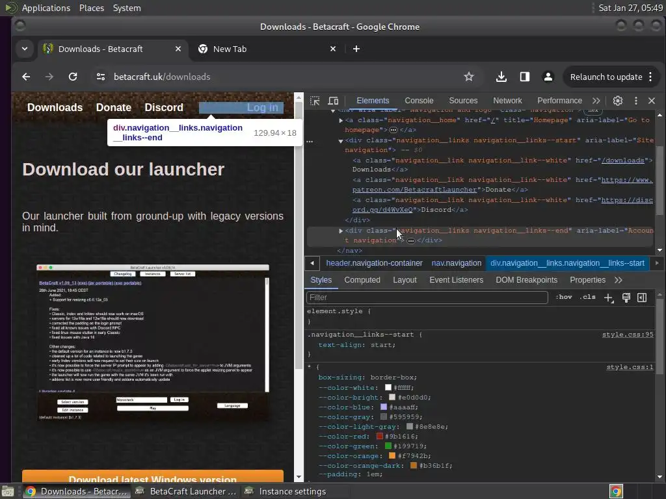Click --color-green color swatch
666x499 pixels.
pos(388,446)
